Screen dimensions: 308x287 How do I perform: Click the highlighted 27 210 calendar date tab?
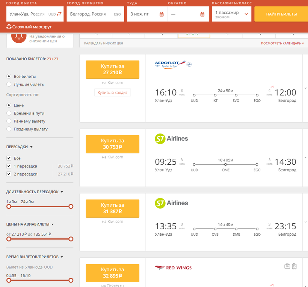pos(194,35)
